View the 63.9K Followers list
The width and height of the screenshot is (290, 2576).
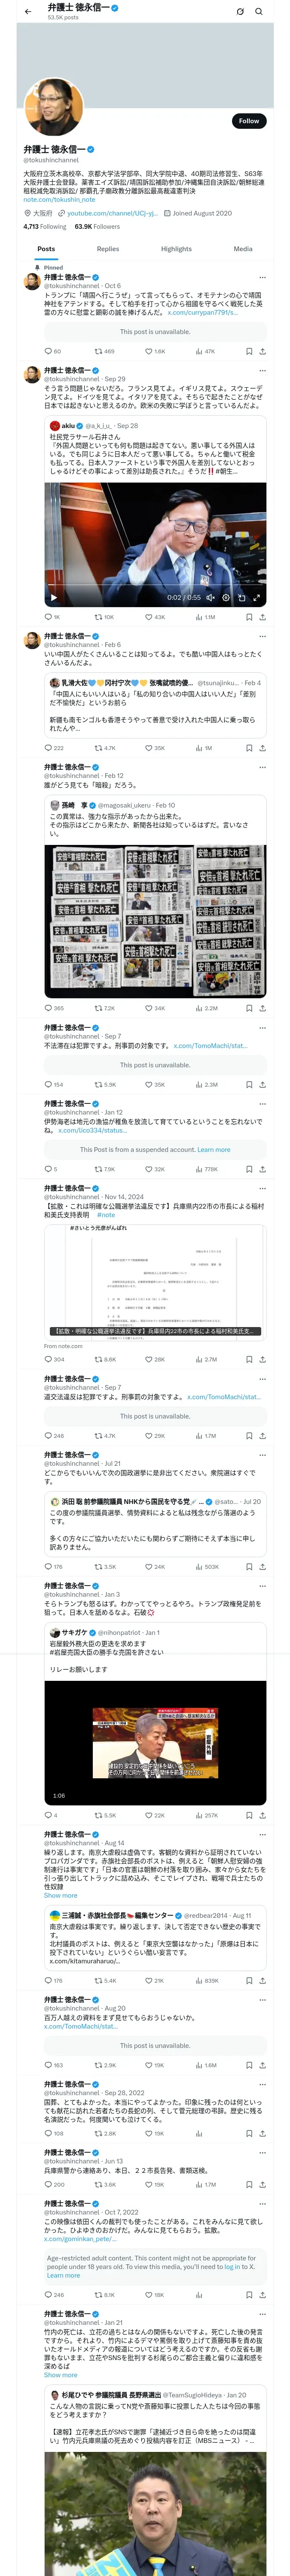97,227
